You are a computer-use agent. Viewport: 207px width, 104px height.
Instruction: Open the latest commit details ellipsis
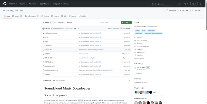tap(75, 28)
